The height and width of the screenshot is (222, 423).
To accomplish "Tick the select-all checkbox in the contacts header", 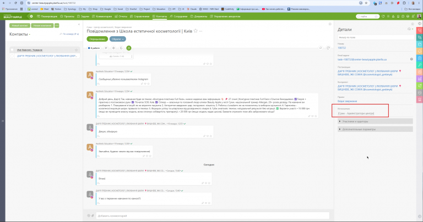I will click(12, 50).
